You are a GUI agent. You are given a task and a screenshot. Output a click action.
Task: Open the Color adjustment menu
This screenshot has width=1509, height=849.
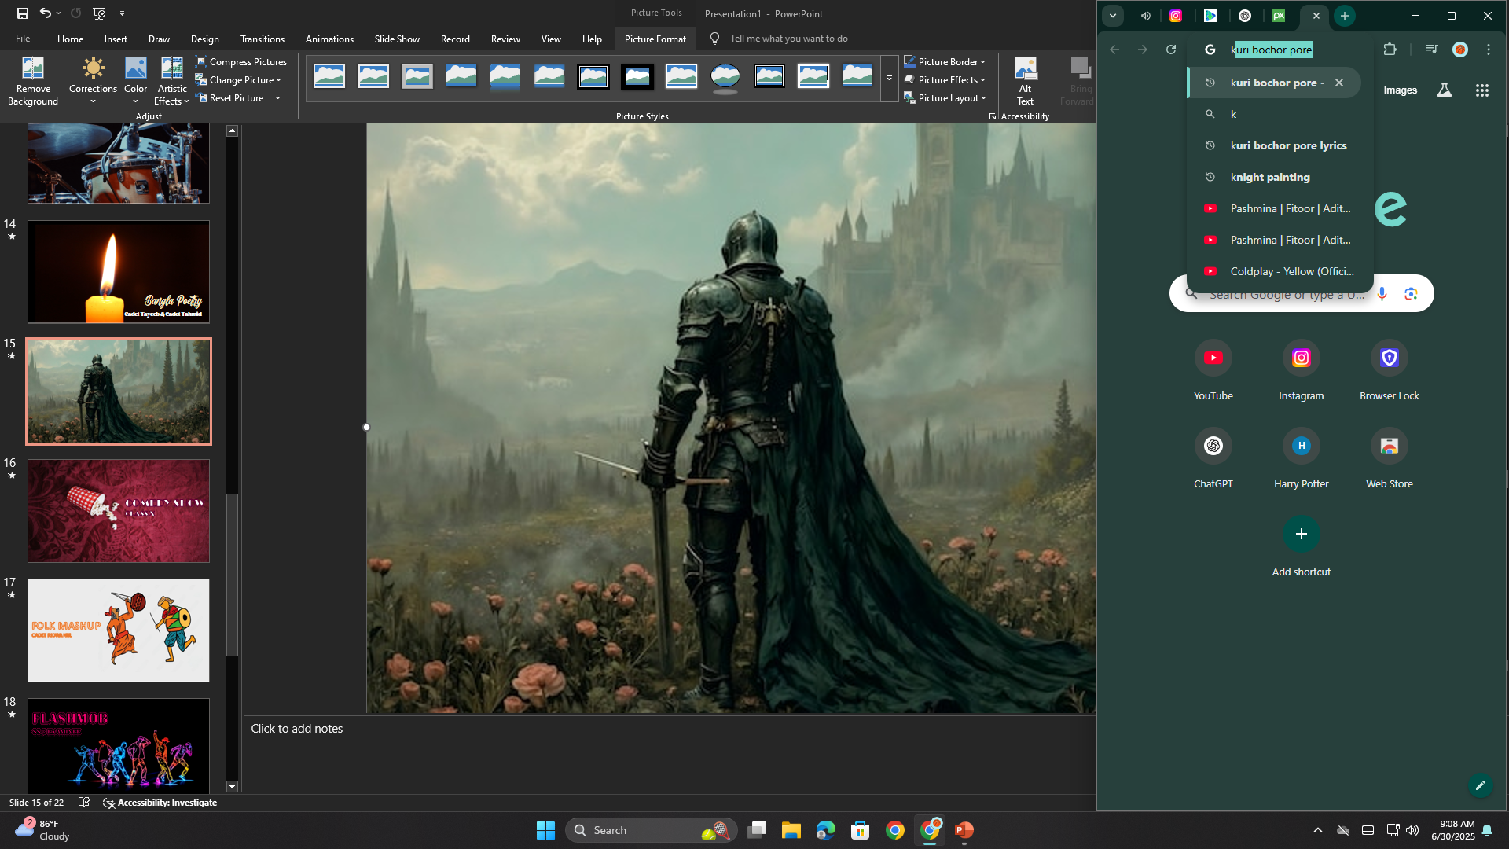tap(135, 81)
